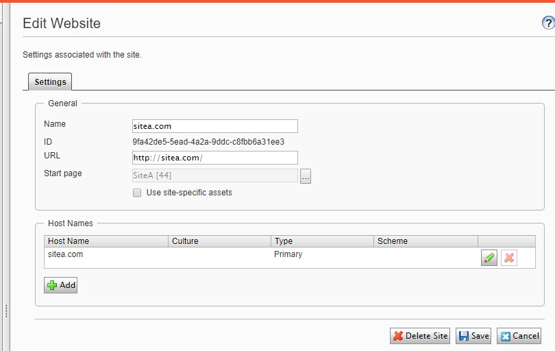Save the website settings
The image size is (555, 351).
coord(473,336)
